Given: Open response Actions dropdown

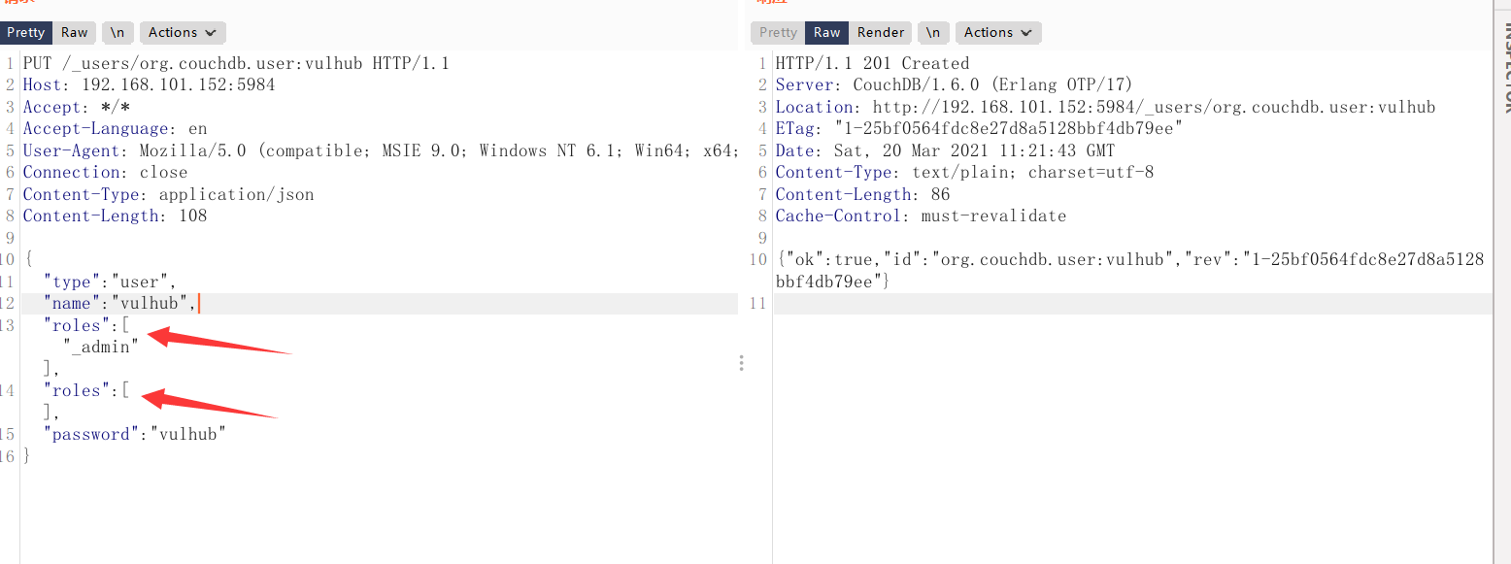Looking at the screenshot, I should [998, 32].
